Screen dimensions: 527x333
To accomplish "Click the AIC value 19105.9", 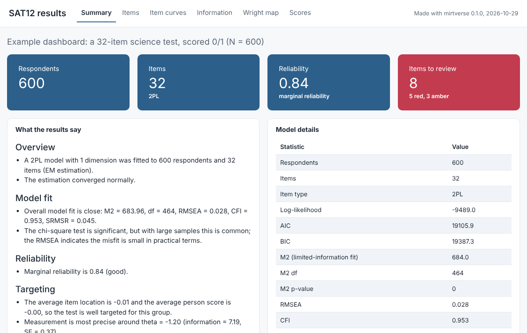I will [463, 226].
